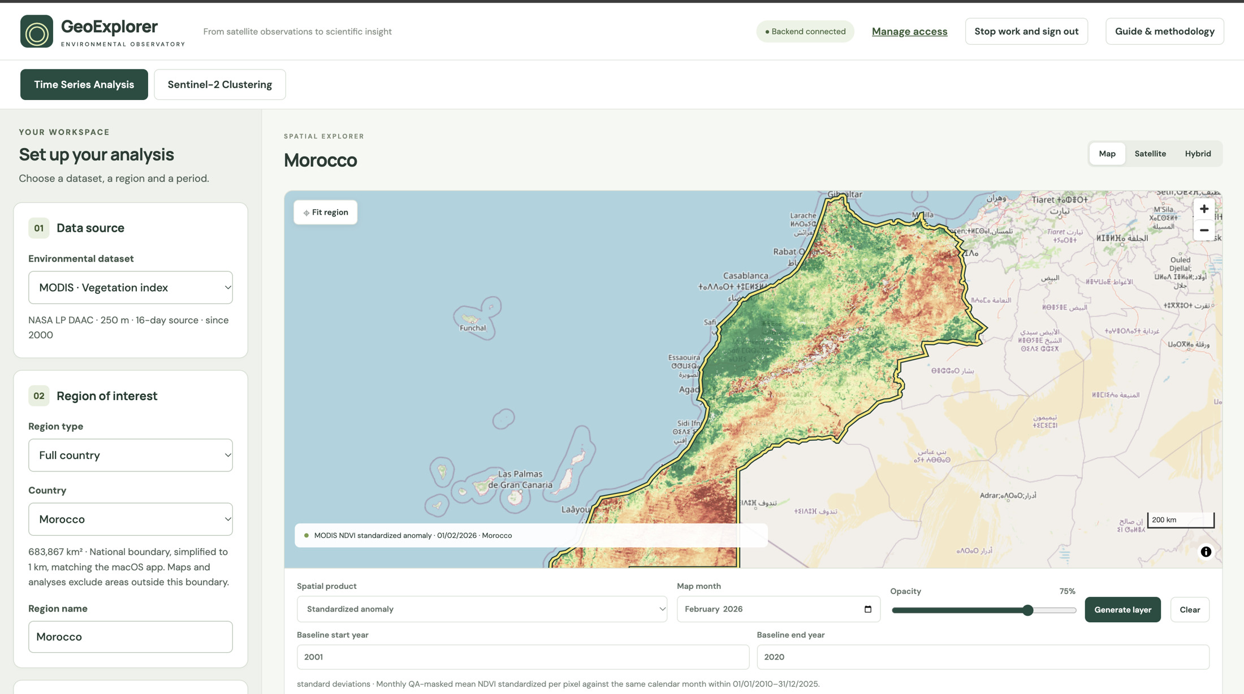Open the Map month calendar picker icon
Viewport: 1244px width, 694px height.
pos(868,609)
